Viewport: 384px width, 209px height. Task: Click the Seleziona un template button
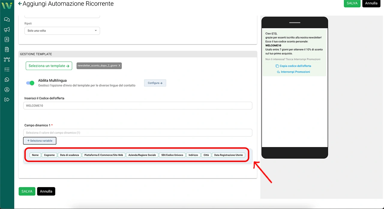point(49,66)
